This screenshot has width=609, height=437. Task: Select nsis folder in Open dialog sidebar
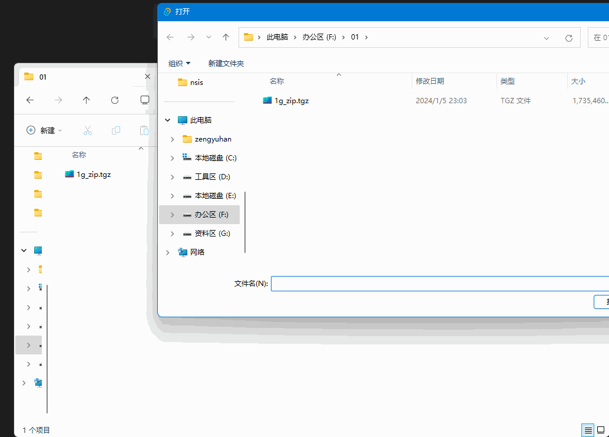click(x=190, y=83)
